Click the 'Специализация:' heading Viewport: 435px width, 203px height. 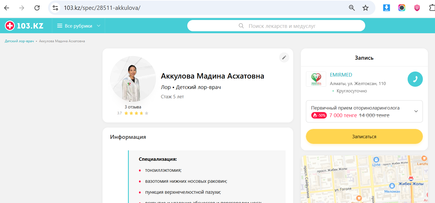[158, 159]
